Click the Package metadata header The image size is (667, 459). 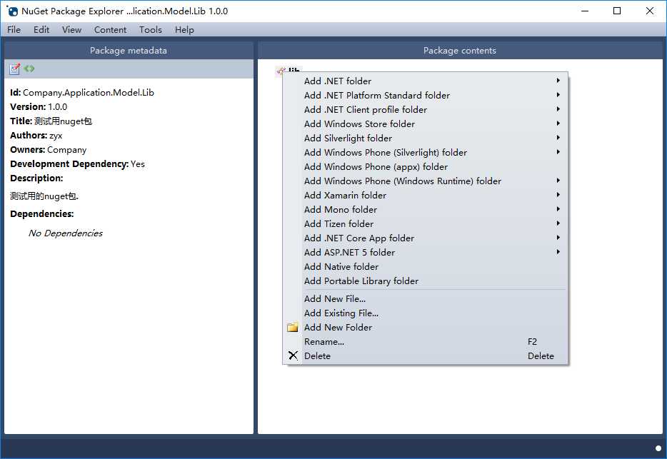pyautogui.click(x=129, y=50)
